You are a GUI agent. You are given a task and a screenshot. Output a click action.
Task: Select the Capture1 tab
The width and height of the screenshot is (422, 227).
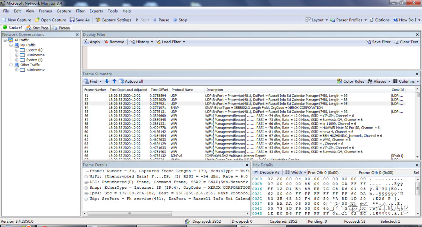click(13, 27)
